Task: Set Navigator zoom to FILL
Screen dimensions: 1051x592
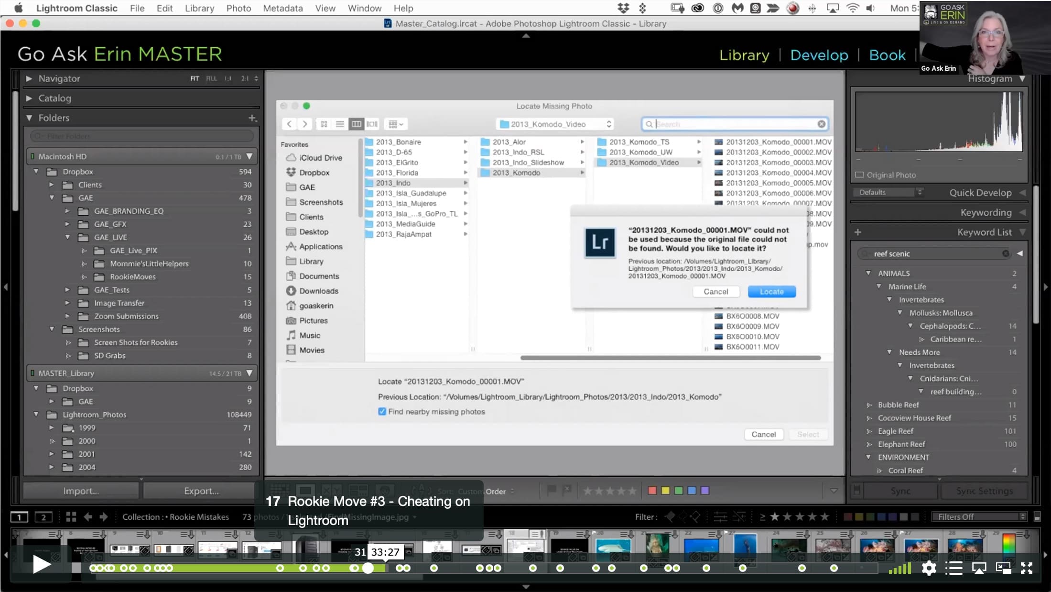Action: coord(211,78)
